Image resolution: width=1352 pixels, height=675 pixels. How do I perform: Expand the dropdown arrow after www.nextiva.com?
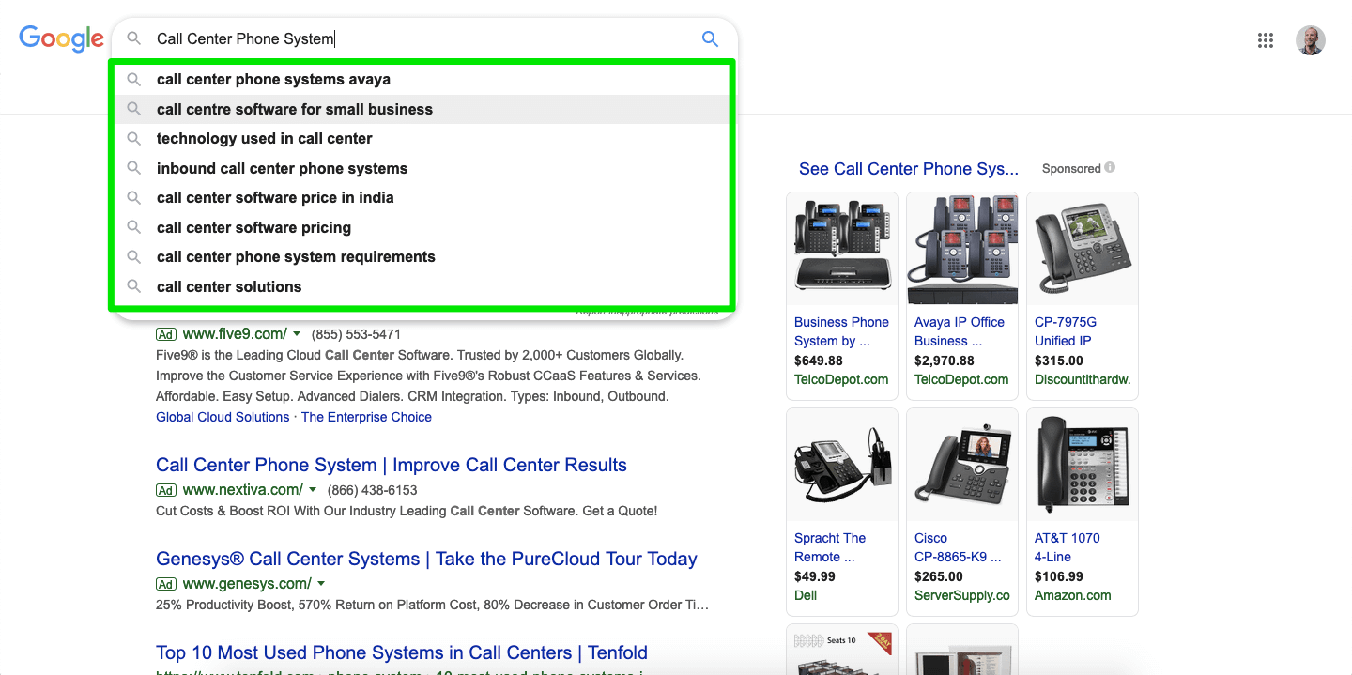pos(313,490)
